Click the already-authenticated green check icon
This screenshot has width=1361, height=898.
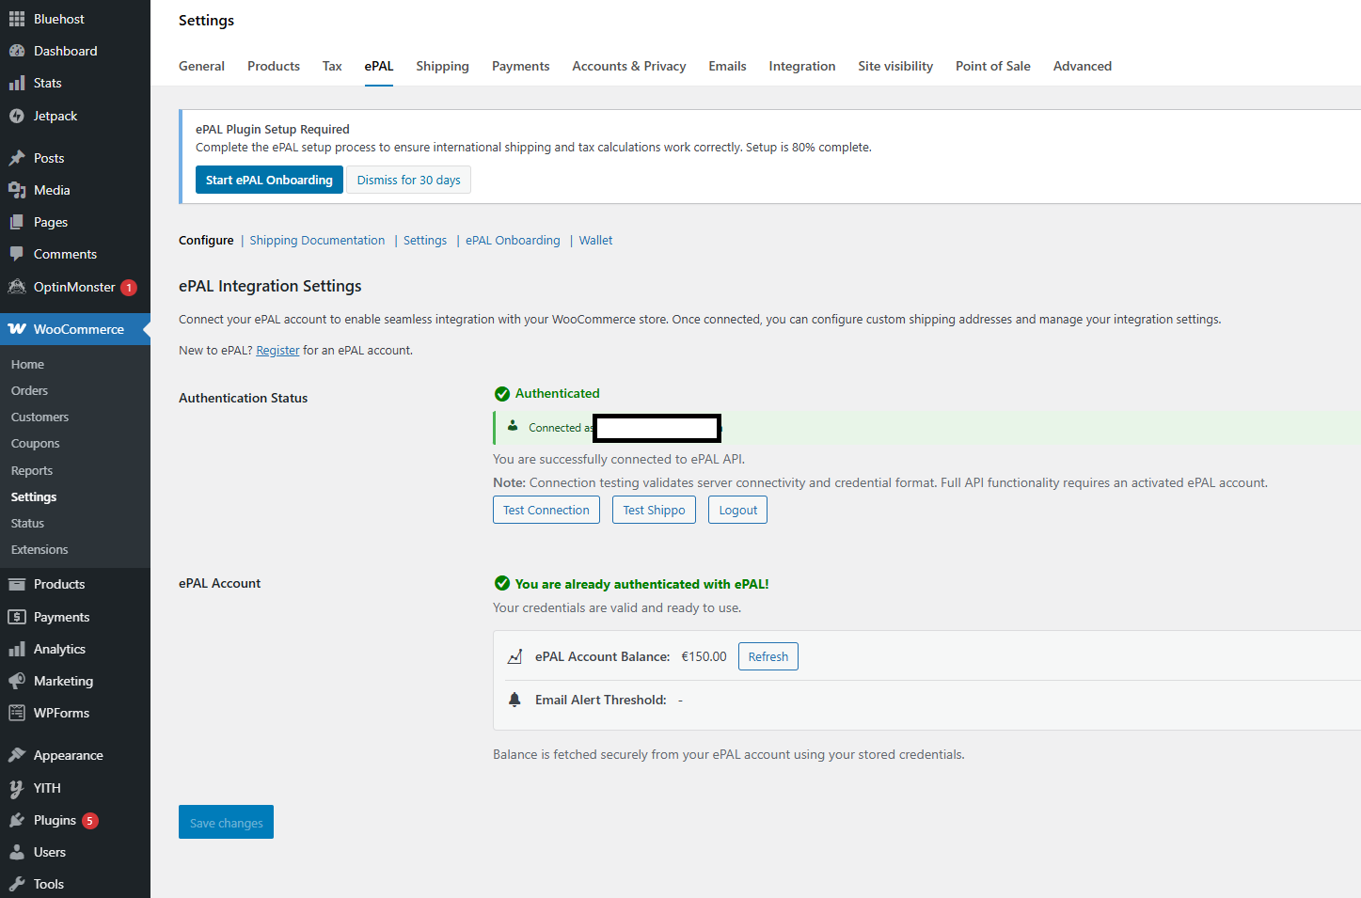point(502,583)
